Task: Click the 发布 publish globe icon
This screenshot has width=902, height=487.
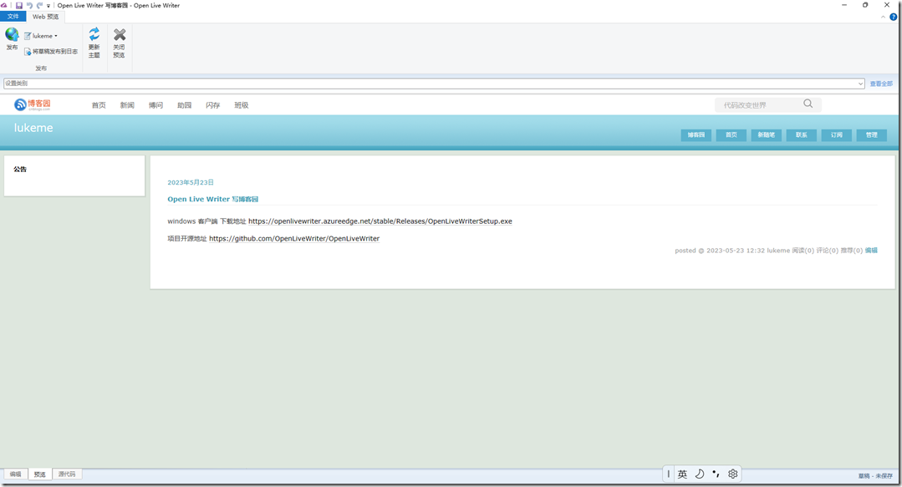Action: click(x=12, y=34)
